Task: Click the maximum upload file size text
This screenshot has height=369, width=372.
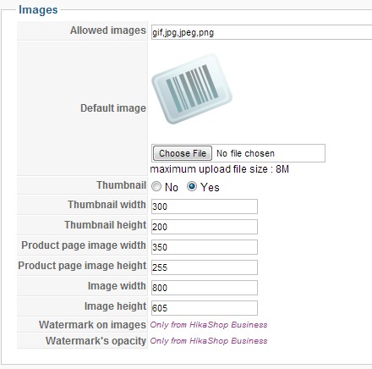Action: point(220,169)
